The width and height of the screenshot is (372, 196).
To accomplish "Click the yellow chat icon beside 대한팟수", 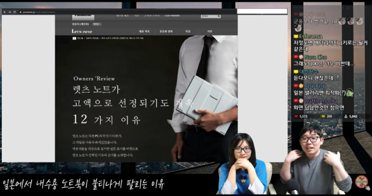I will click(296, 71).
